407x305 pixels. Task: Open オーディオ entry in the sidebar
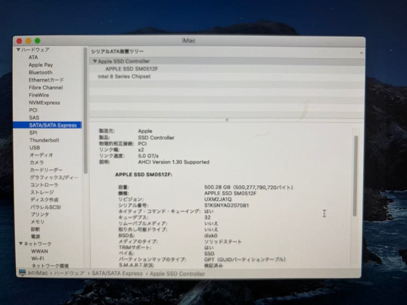(x=41, y=155)
